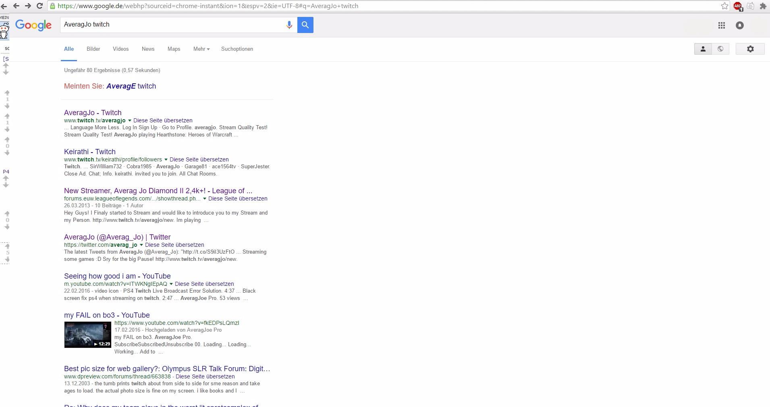Translate the Keirathi Twitch page
The width and height of the screenshot is (770, 407).
[x=199, y=159]
